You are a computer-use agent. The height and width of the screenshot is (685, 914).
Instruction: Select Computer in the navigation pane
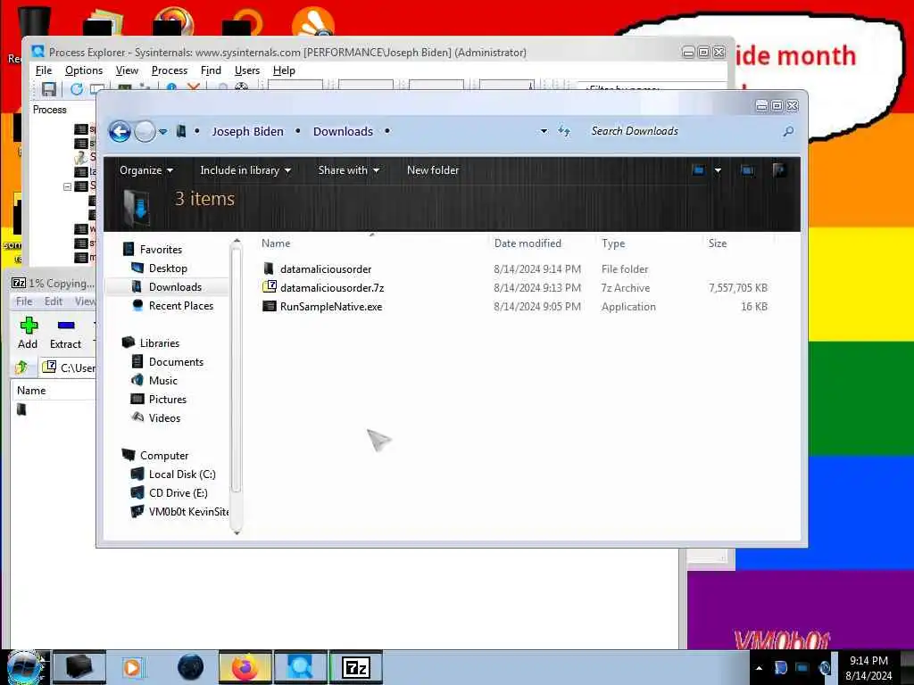click(164, 456)
